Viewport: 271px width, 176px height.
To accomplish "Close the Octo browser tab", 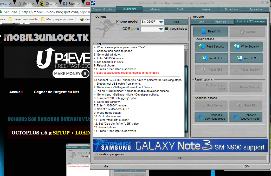I will [x=56, y=3].
